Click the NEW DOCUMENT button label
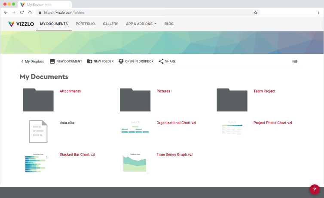This screenshot has width=324, height=198. click(69, 61)
